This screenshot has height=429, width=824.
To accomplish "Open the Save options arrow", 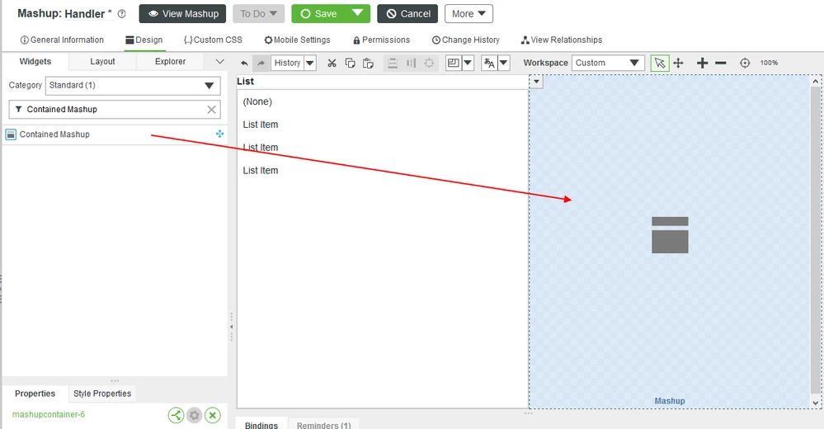I will (x=358, y=13).
